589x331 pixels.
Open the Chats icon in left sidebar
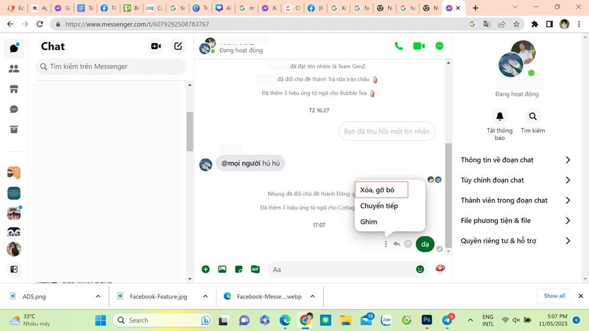[x=14, y=48]
